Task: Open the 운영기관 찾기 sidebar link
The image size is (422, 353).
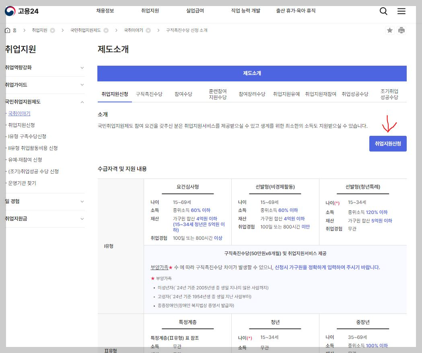Action: tap(22, 183)
